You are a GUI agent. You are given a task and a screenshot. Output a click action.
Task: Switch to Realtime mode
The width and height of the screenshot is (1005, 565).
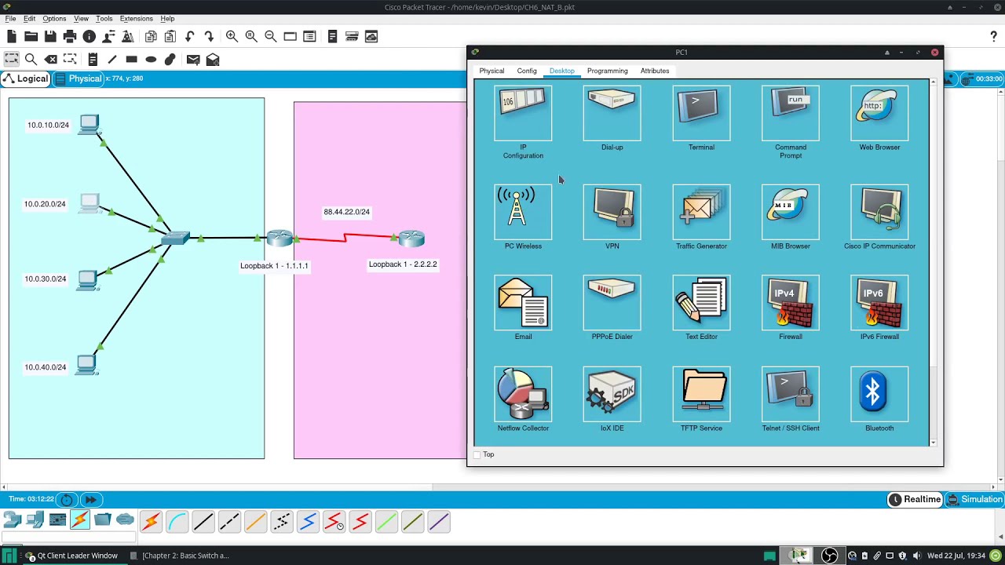915,499
